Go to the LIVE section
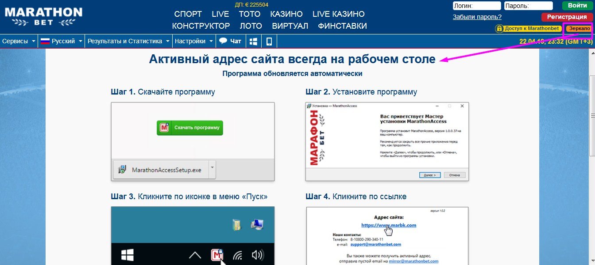Image resolution: width=595 pixels, height=265 pixels. coord(220,14)
